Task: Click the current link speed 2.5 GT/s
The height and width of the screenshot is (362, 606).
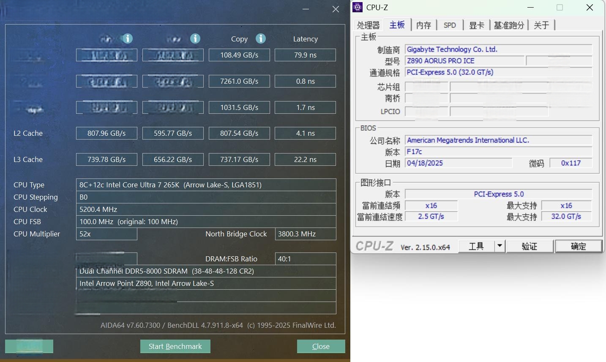Action: [x=431, y=217]
